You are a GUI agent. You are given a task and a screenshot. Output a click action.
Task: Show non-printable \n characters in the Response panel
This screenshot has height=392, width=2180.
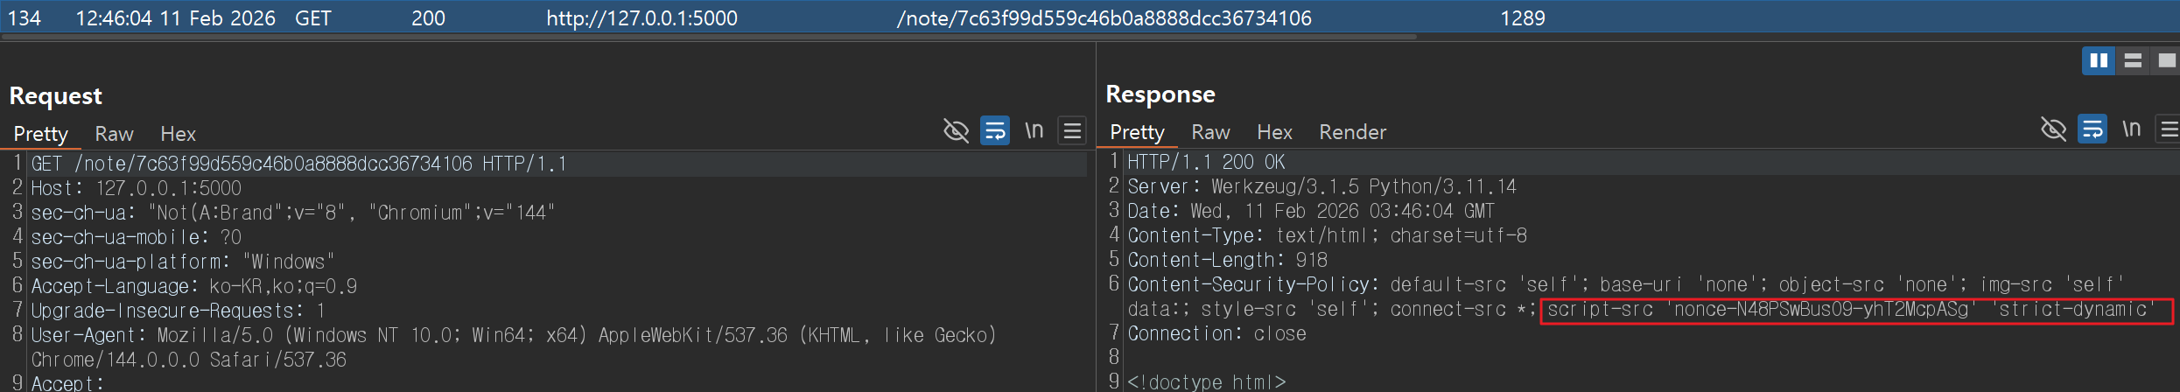point(2131,129)
